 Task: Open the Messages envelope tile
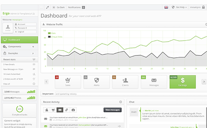tap(154, 82)
